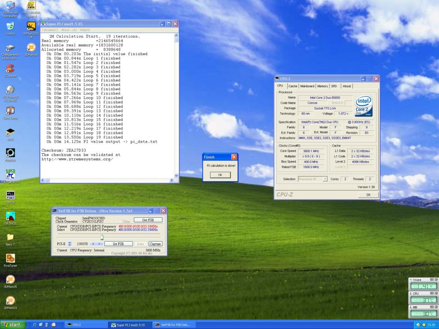The width and height of the screenshot is (439, 329).
Task: Open the Calculate menu in Super PI
Action: click(50, 30)
